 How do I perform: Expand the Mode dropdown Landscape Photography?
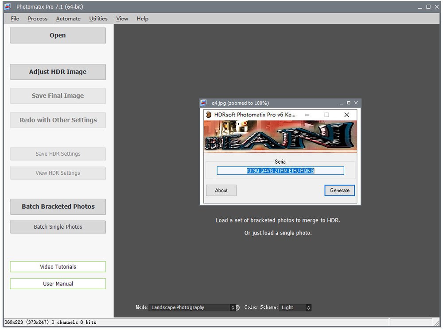(192, 307)
